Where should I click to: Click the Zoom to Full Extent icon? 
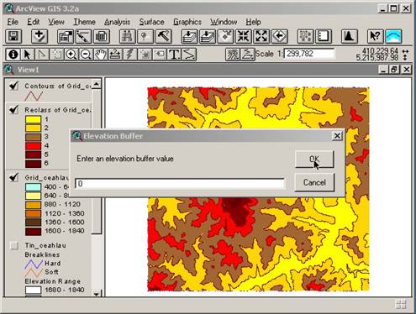tap(189, 36)
